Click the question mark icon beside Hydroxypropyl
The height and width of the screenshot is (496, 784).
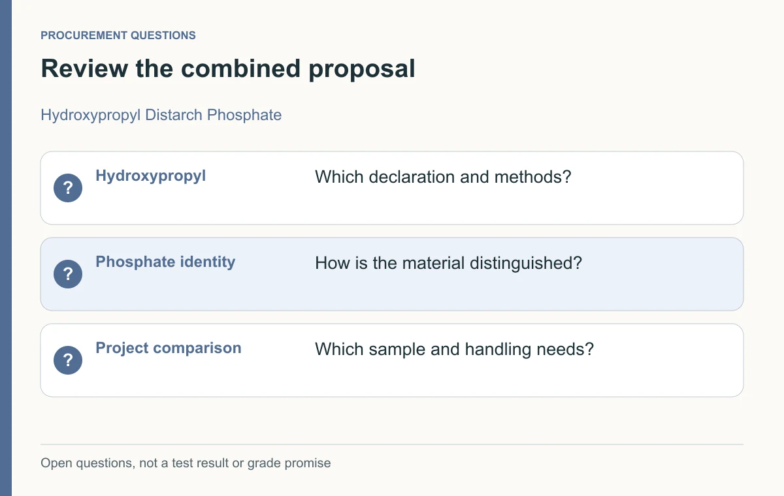[x=68, y=188]
